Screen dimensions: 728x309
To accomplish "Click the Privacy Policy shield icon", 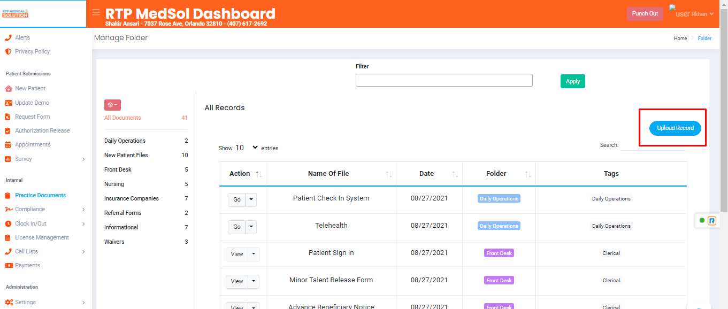I will tap(8, 51).
